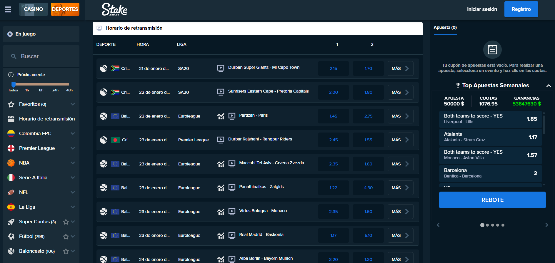Click the Colombia flag icon
This screenshot has height=263, width=555.
(x=11, y=133)
